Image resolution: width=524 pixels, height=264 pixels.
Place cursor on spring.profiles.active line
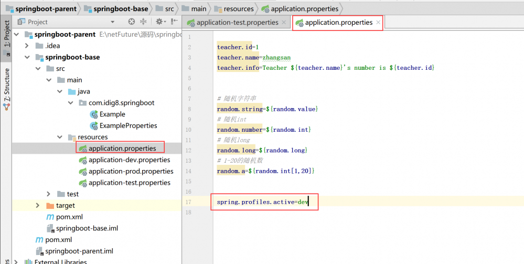262,202
